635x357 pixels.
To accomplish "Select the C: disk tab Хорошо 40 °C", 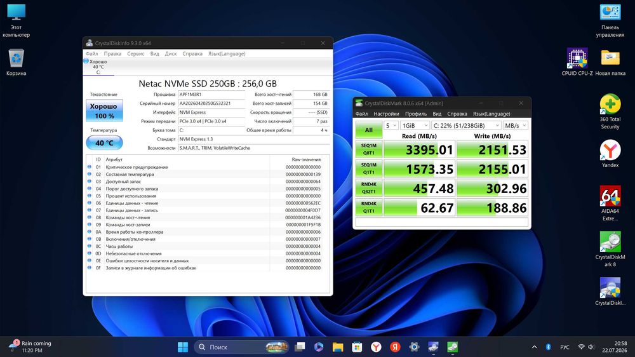I will coord(98,67).
